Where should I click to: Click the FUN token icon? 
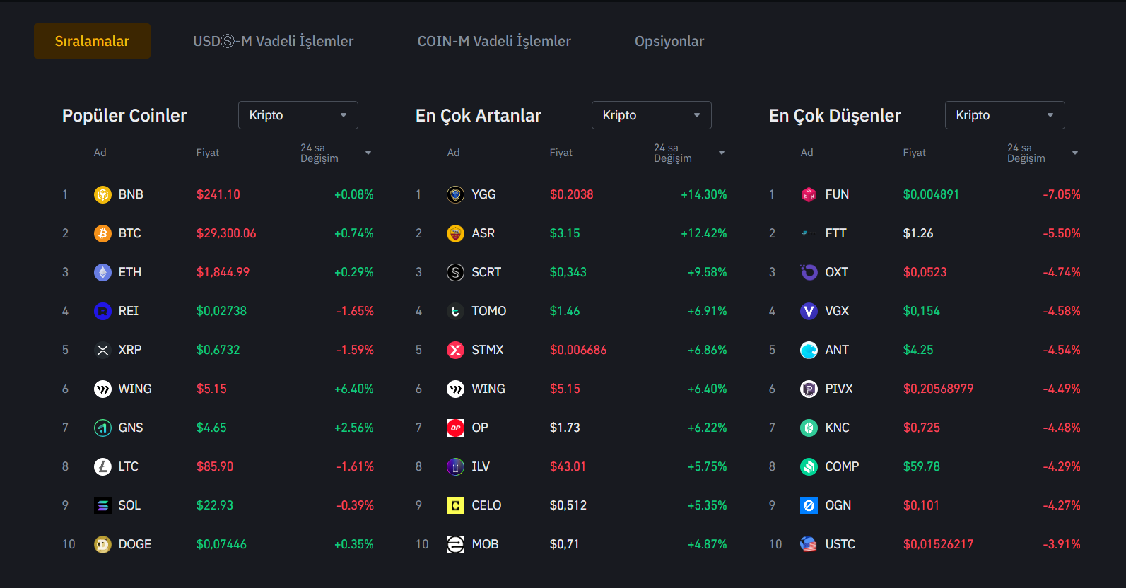tap(809, 194)
